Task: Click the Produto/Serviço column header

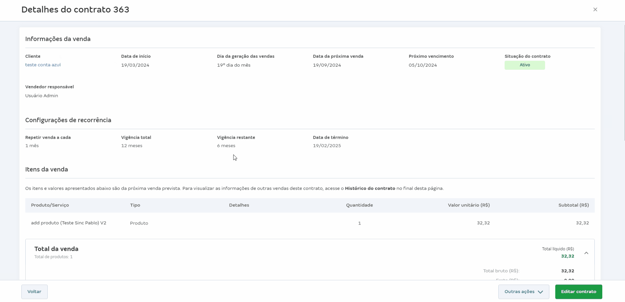Action: 50,205
